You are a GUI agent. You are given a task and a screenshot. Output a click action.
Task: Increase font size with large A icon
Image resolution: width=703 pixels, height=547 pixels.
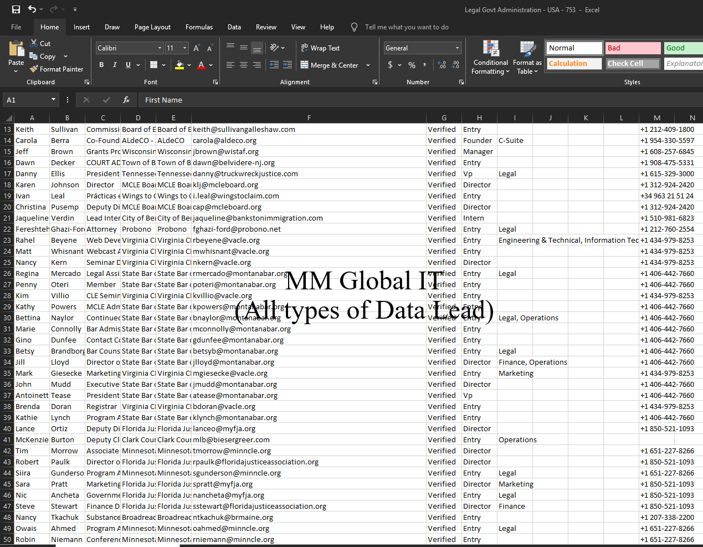click(197, 48)
